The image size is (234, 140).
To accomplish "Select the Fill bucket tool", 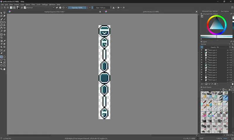I will point(1,47).
